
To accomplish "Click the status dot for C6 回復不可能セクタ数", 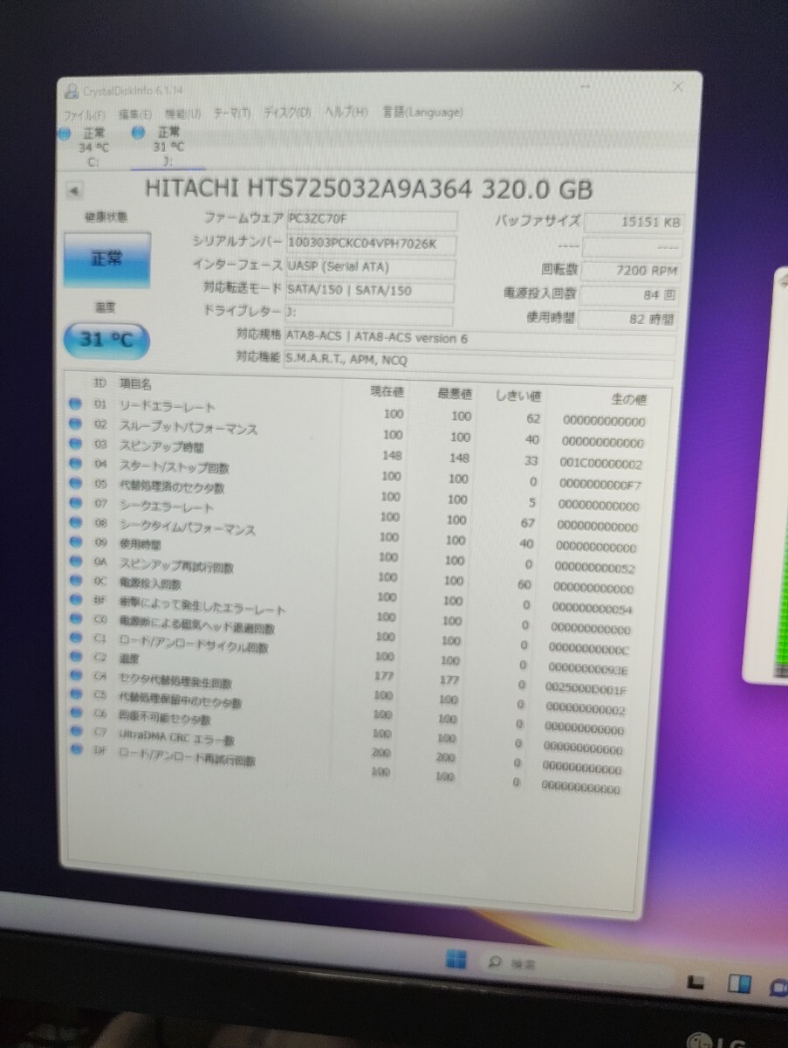I will click(75, 714).
